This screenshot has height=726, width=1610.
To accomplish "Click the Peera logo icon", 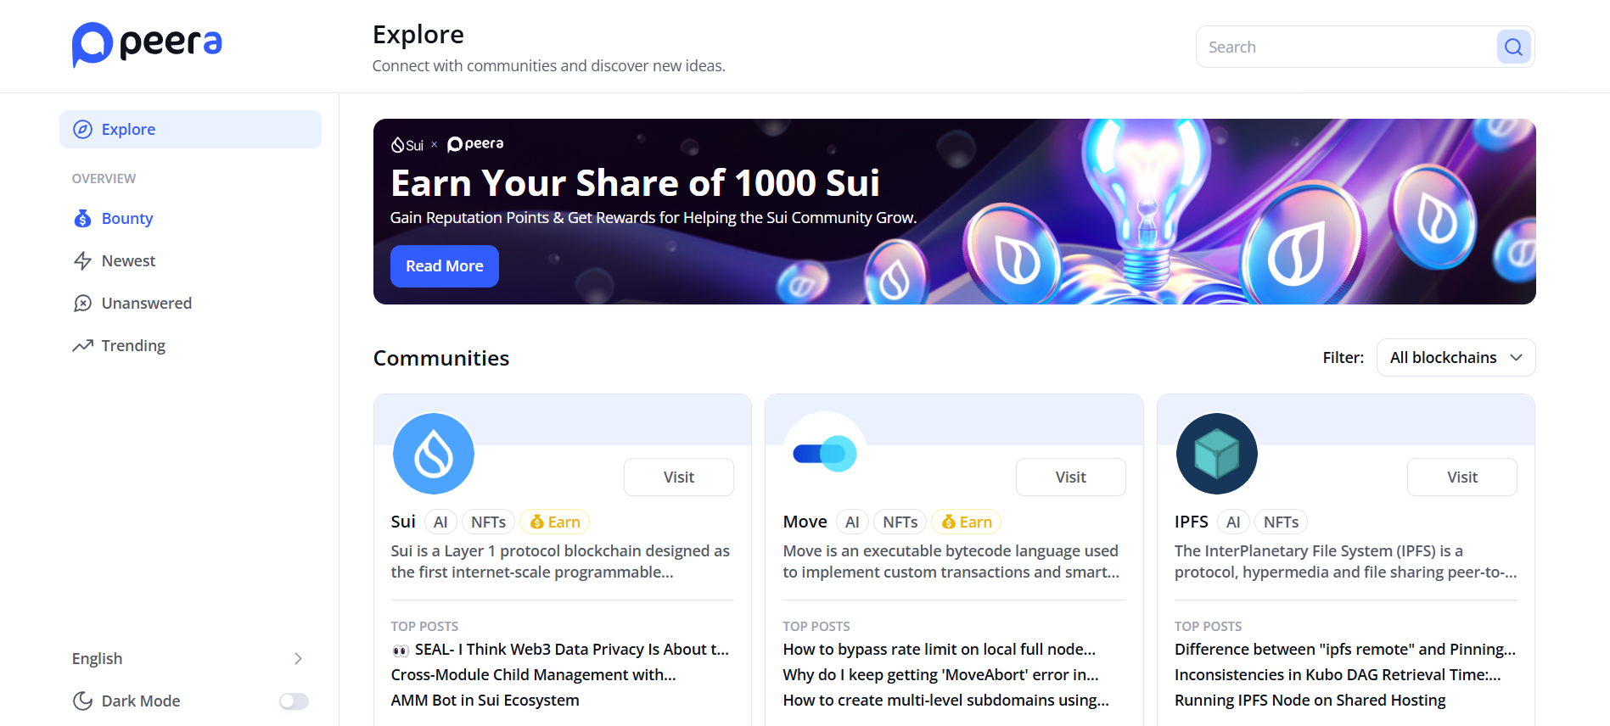I will coord(93,44).
